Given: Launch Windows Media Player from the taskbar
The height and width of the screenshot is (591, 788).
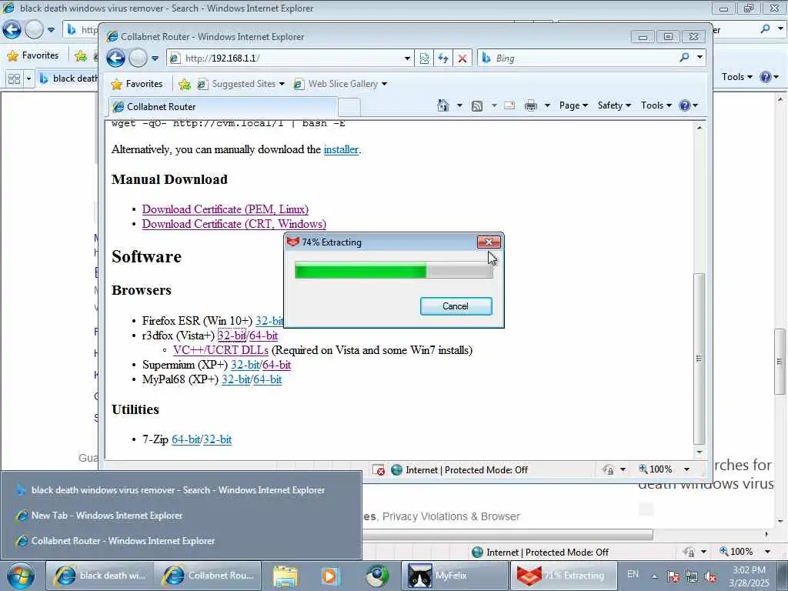Looking at the screenshot, I should click(x=330, y=576).
